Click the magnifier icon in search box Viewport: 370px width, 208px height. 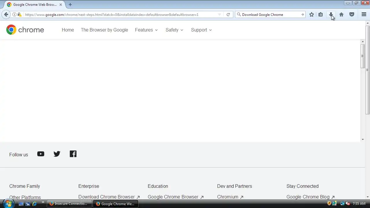pyautogui.click(x=239, y=14)
